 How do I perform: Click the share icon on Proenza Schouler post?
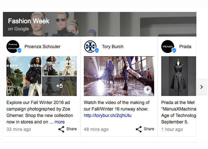point(61,129)
